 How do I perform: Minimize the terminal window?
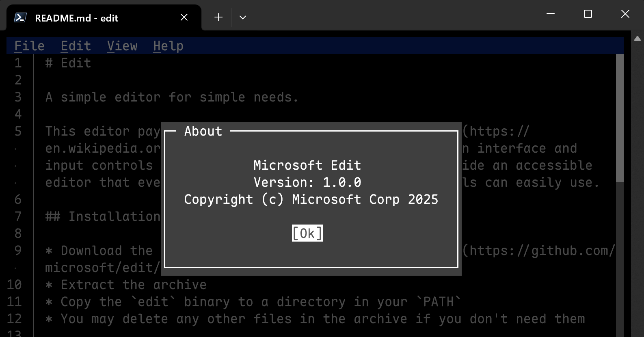pyautogui.click(x=551, y=14)
